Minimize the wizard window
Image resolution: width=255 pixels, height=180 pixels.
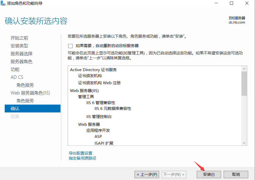point(216,3)
